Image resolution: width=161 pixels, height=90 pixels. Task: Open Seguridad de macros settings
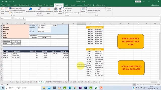(x=16, y=13)
